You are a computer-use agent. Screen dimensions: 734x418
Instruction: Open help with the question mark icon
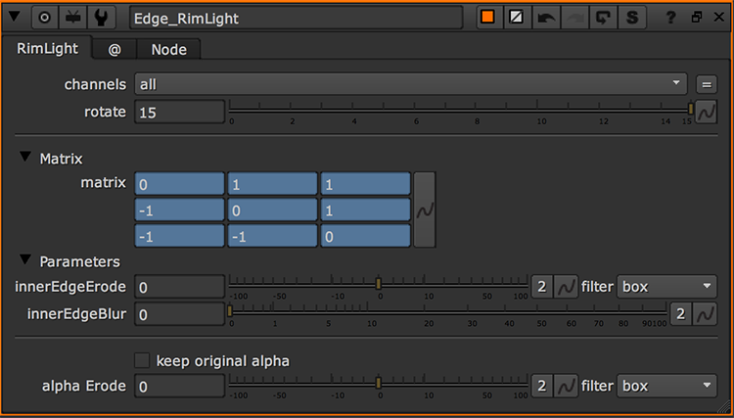(670, 18)
